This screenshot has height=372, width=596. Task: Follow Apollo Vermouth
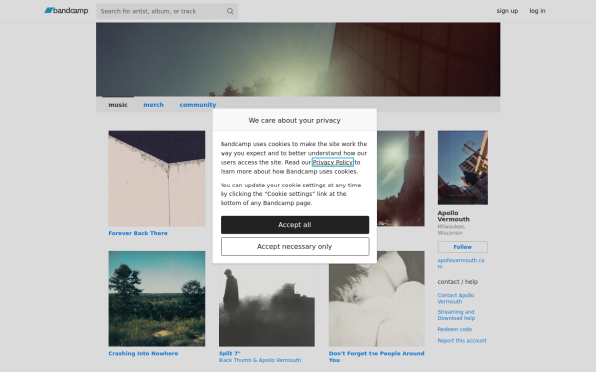pos(463,247)
